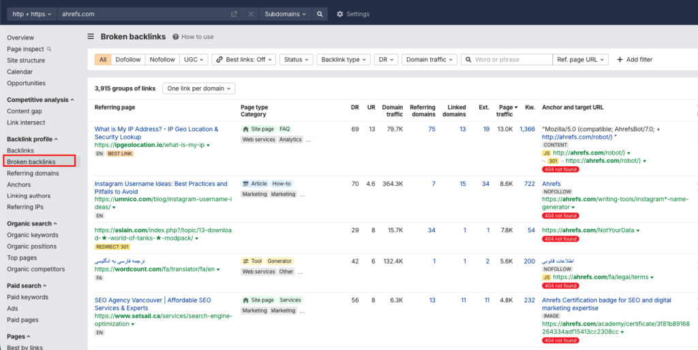Open Referring IPs in the sidebar
Screen dimensions: 698x350
[25, 207]
